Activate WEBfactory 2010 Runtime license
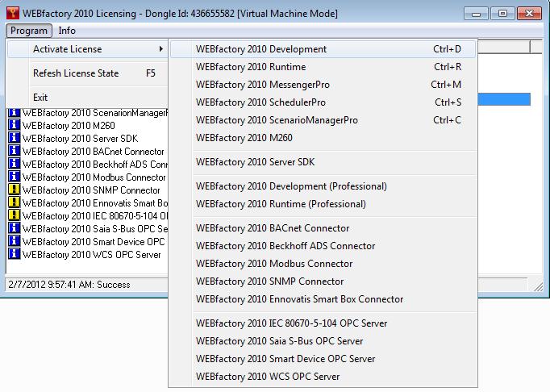The width and height of the screenshot is (550, 392). (x=323, y=67)
